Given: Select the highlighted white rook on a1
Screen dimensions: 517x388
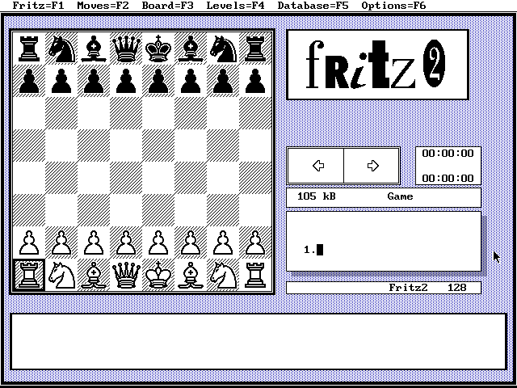Looking at the screenshot, I should pyautogui.click(x=29, y=275).
